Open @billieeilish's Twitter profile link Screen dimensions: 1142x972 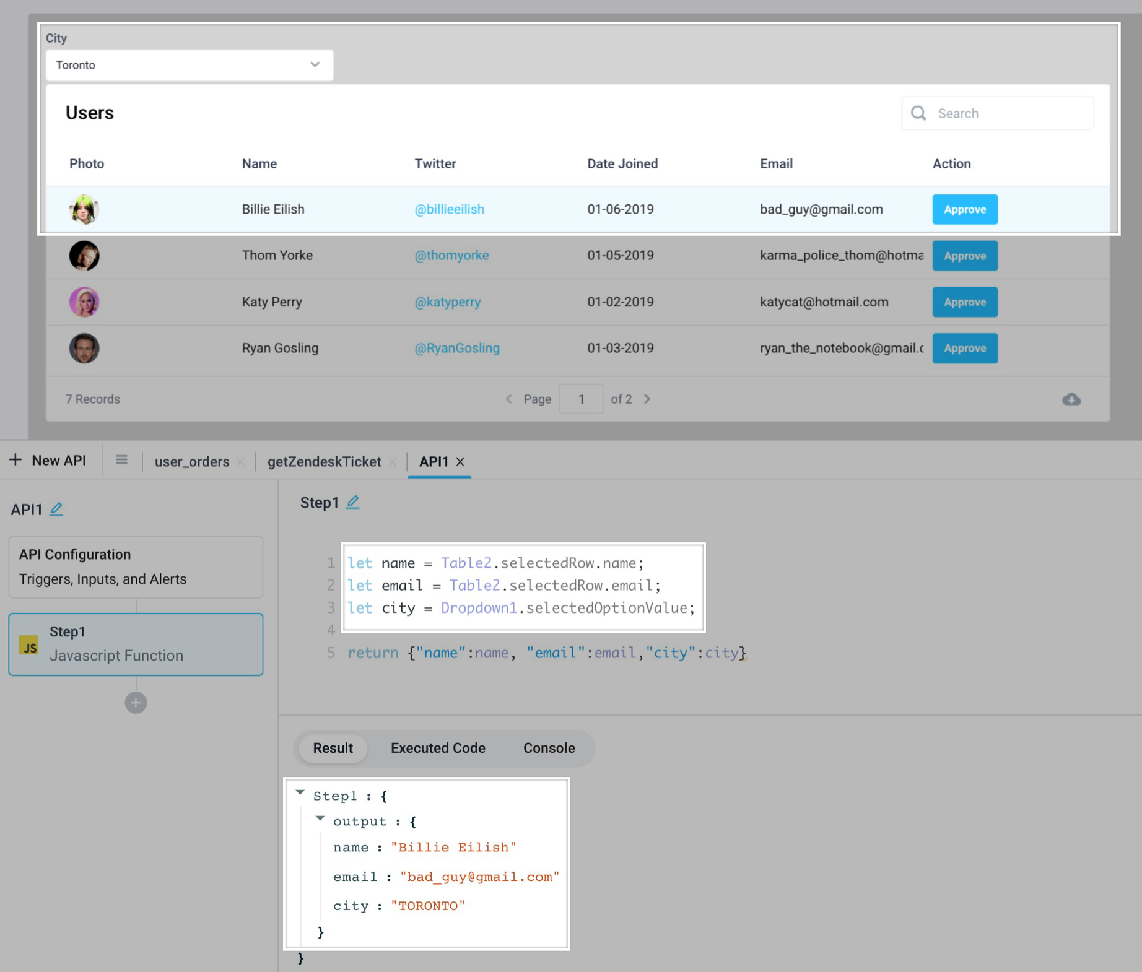449,209
